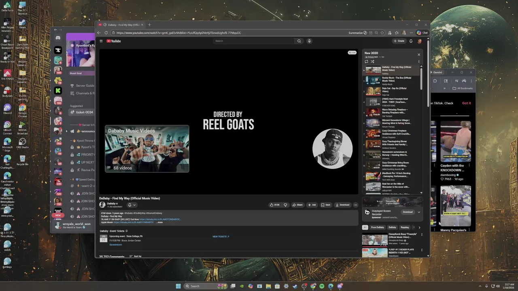Viewport: 518px width, 291px height.
Task: Open File Explorer from the taskbar
Action: [x=268, y=286]
